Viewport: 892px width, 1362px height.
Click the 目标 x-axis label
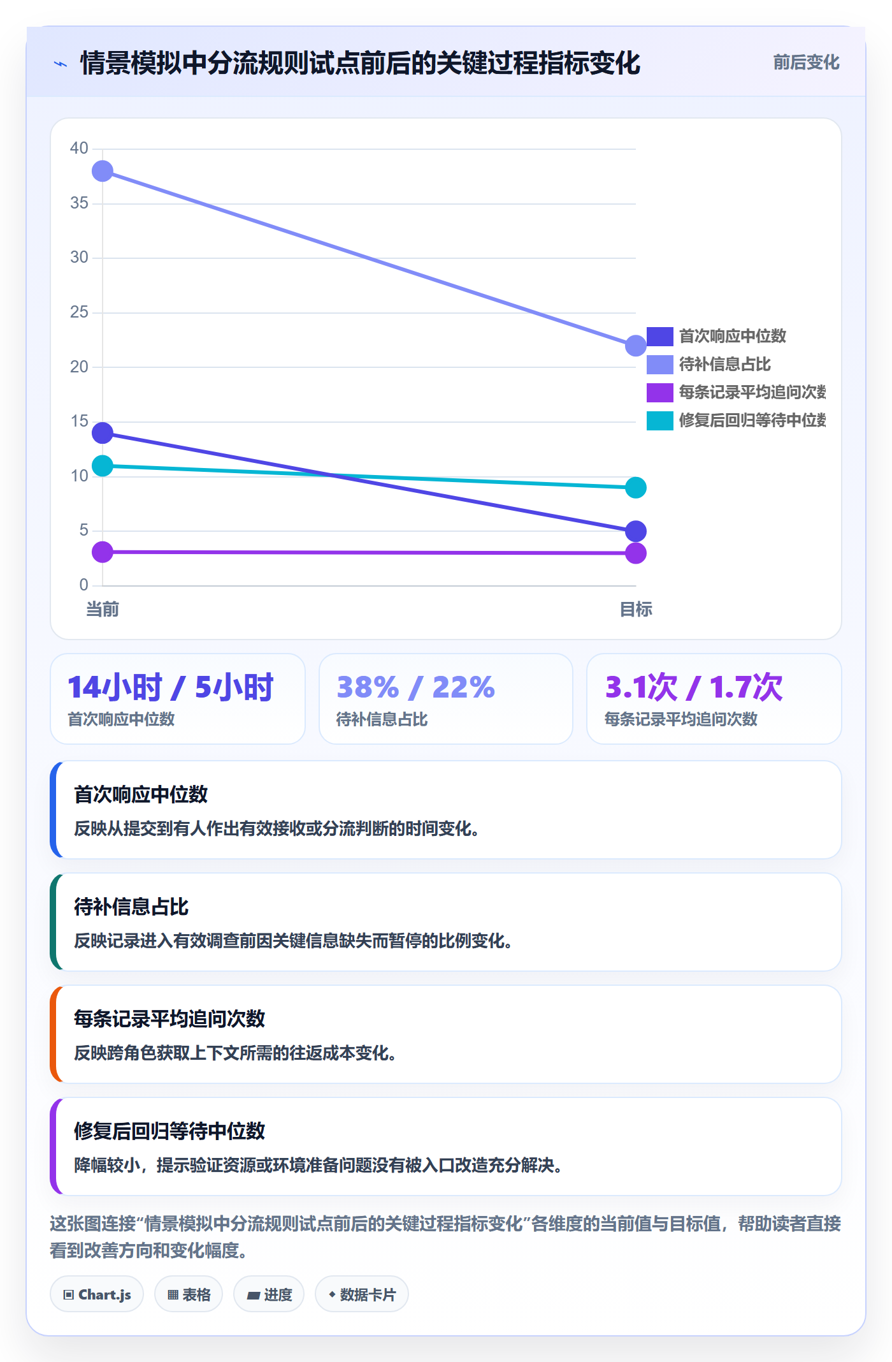635,610
